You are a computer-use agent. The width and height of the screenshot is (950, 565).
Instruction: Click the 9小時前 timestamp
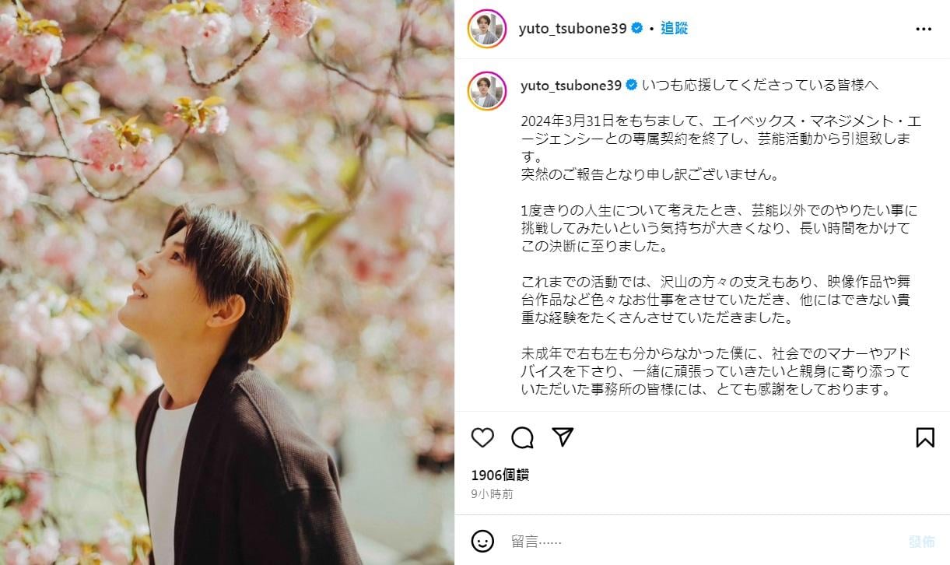(x=492, y=494)
